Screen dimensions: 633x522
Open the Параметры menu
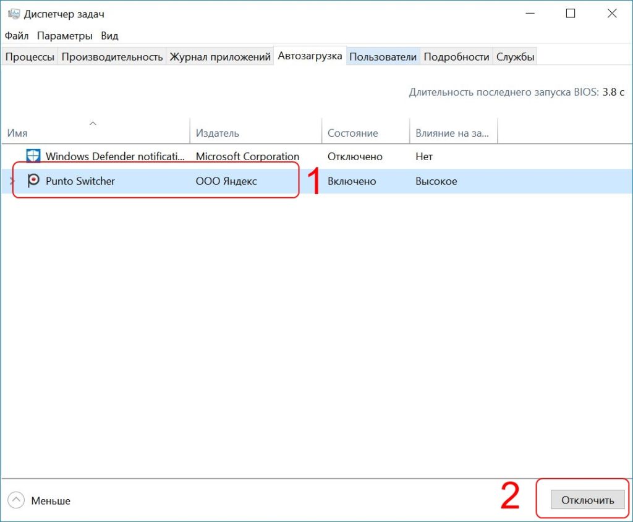click(x=64, y=36)
